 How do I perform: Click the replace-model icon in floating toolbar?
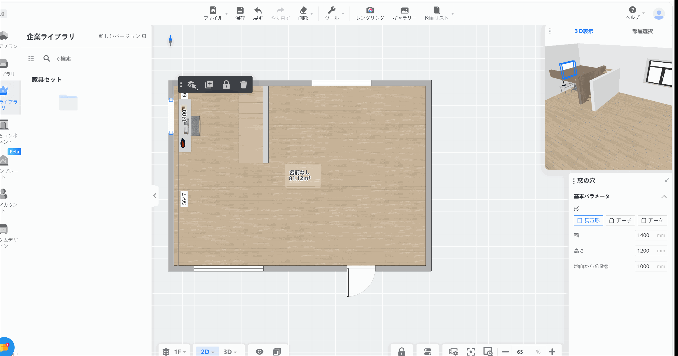point(192,85)
